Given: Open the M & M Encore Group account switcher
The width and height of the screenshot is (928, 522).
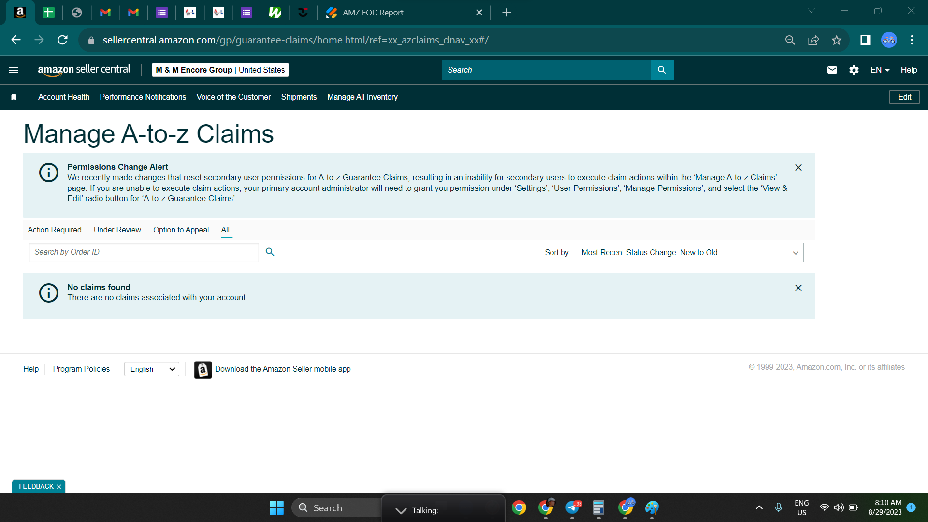Looking at the screenshot, I should point(220,70).
